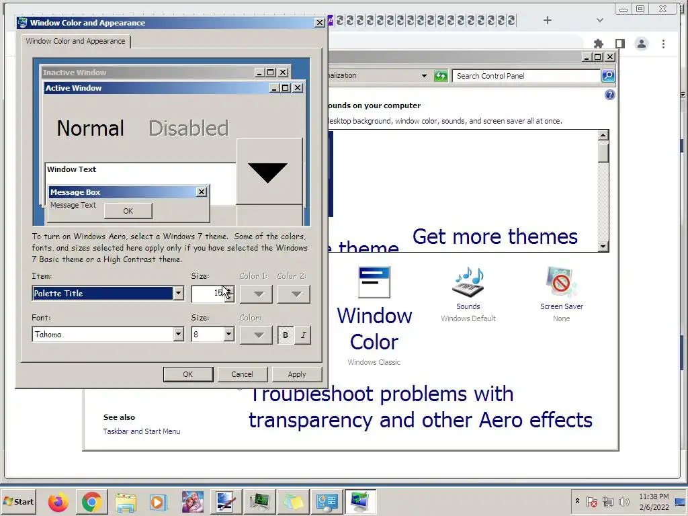Click the Normal menu text in preview
This screenshot has height=516, width=688.
(x=91, y=128)
